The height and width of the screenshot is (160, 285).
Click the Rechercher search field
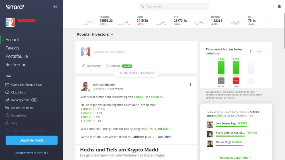click(174, 7)
